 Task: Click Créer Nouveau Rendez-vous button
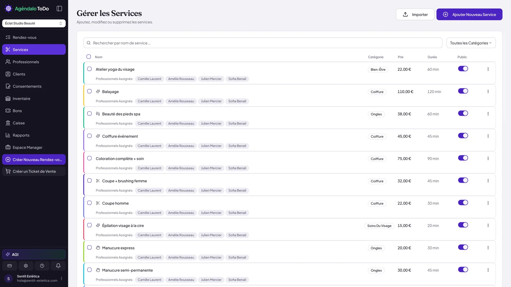(34, 159)
